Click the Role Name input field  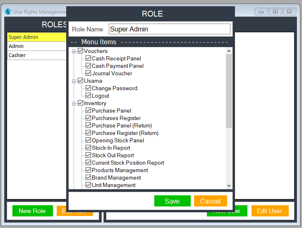click(170, 29)
